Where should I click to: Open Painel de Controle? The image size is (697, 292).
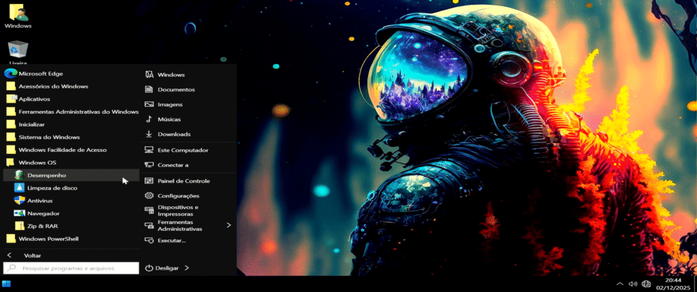pyautogui.click(x=183, y=181)
